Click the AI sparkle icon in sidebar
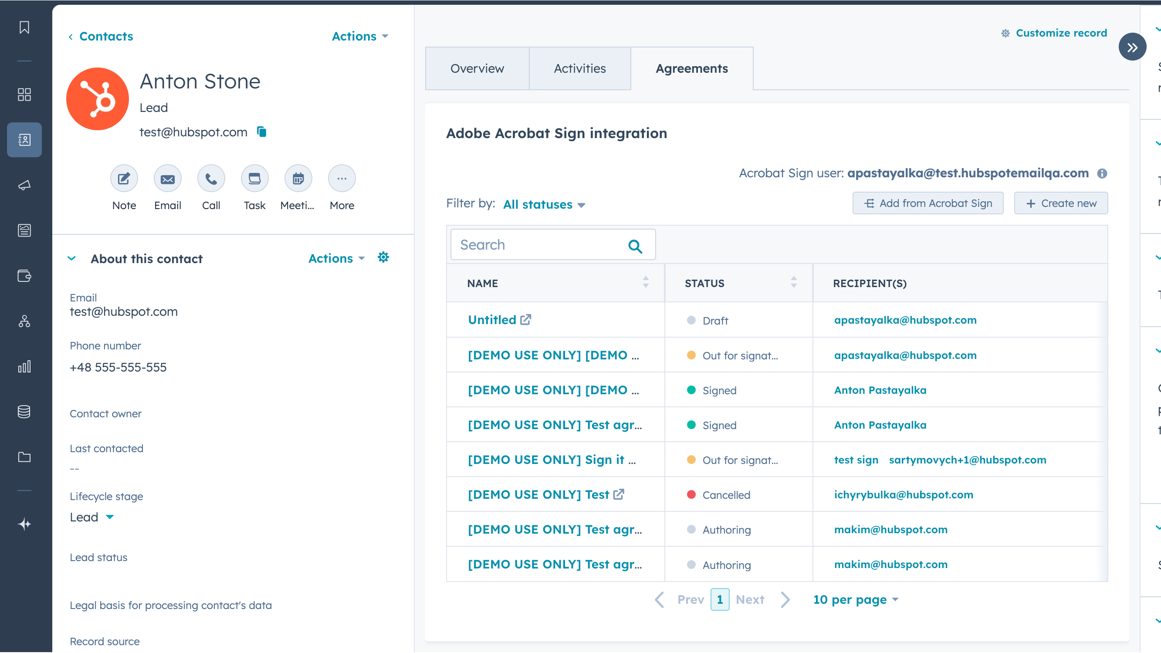1161x653 pixels. [x=24, y=524]
